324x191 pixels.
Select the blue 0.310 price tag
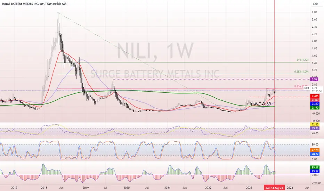pos(315,104)
